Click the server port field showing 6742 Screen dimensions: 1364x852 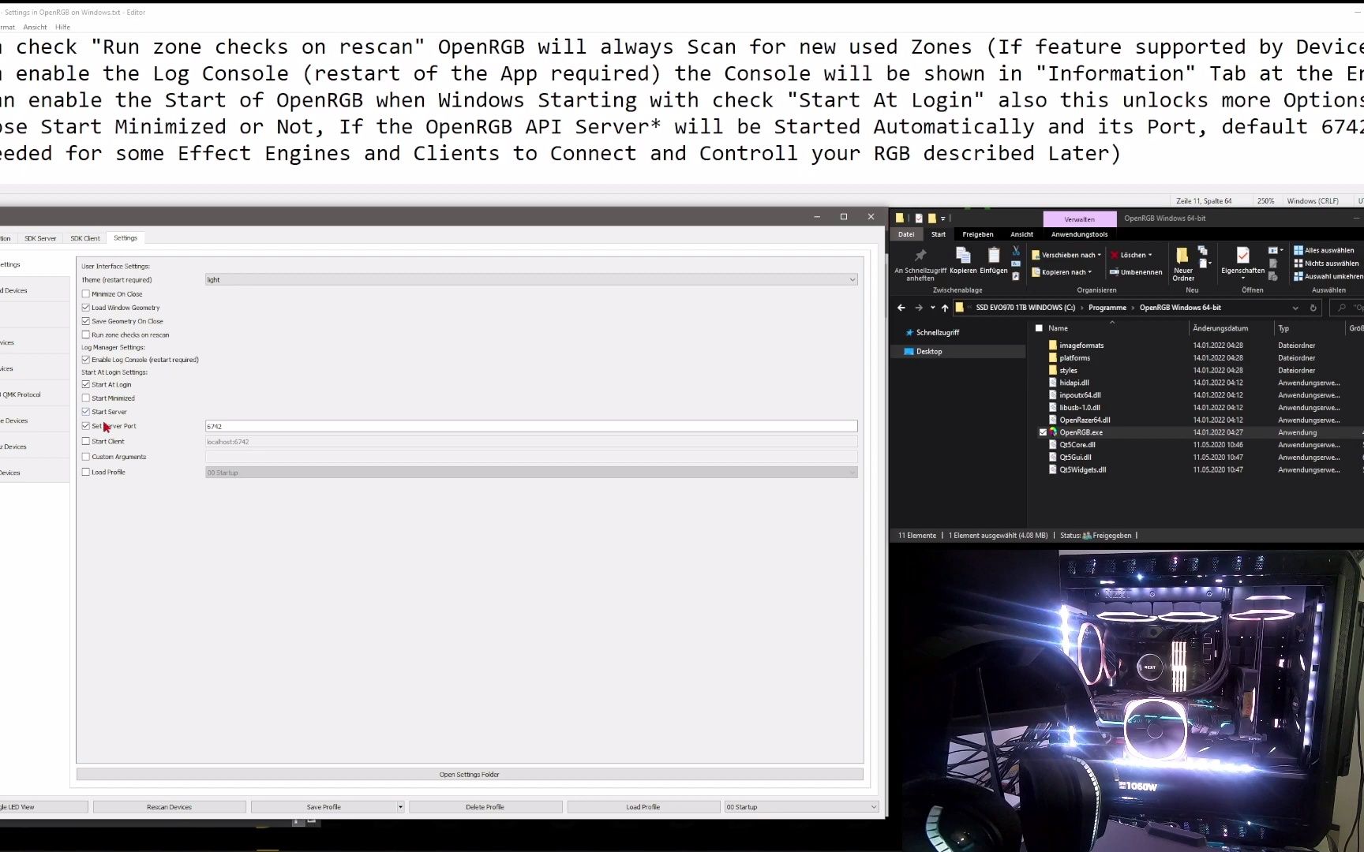pyautogui.click(x=531, y=427)
